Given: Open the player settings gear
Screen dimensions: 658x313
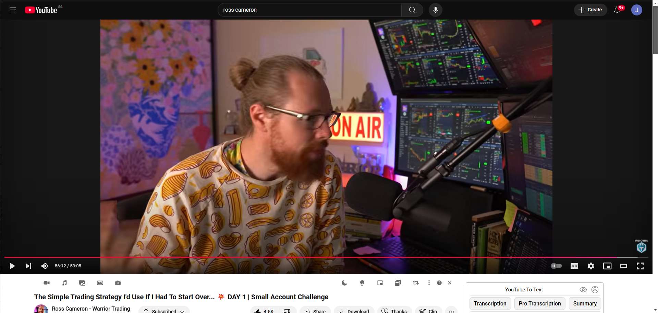Looking at the screenshot, I should coord(590,266).
